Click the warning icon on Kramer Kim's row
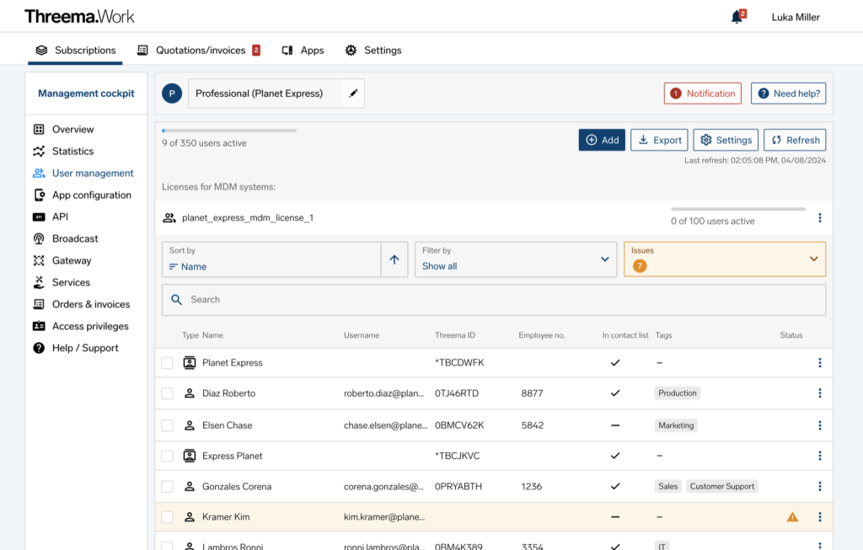This screenshot has width=863, height=550. click(x=792, y=516)
